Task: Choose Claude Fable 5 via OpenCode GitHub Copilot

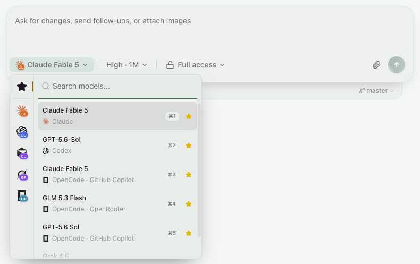Action: click(x=117, y=174)
